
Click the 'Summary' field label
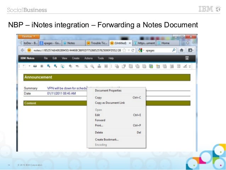pyautogui.click(x=30, y=88)
